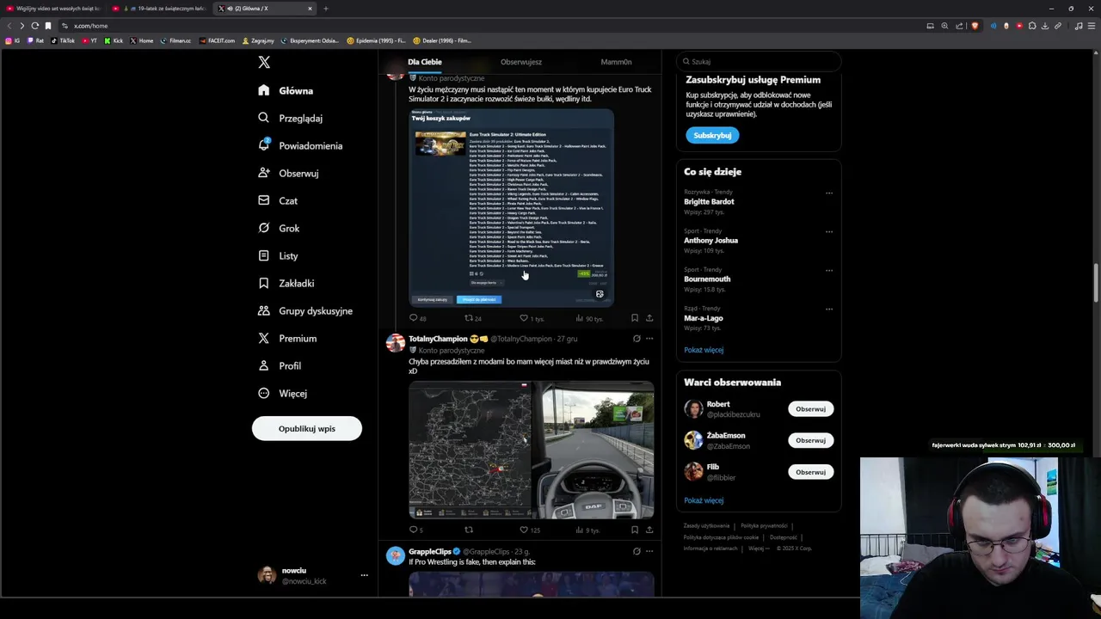
Task: Open more options on GrappleClips post
Action: click(649, 551)
